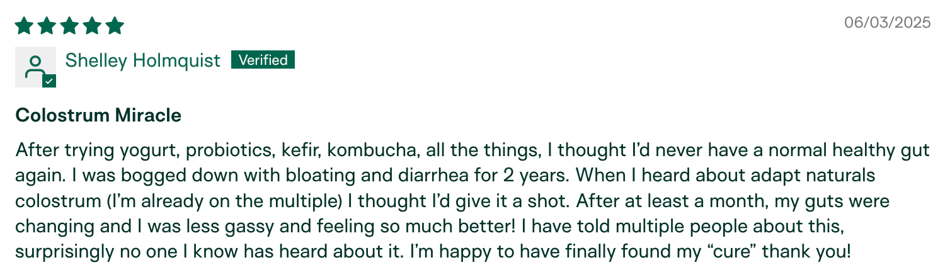Image resolution: width=950 pixels, height=272 pixels.
Task: Click the checkmark badge on the avatar
Action: coord(50,81)
